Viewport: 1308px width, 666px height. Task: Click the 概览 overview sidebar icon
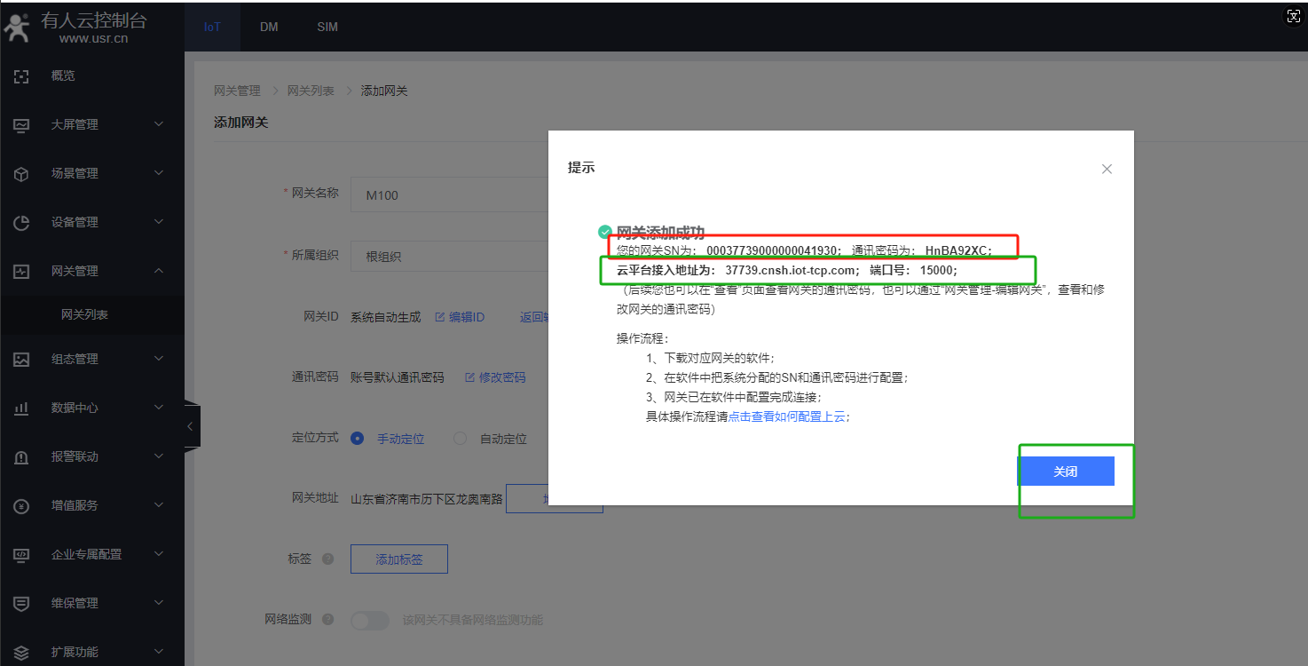(22, 76)
